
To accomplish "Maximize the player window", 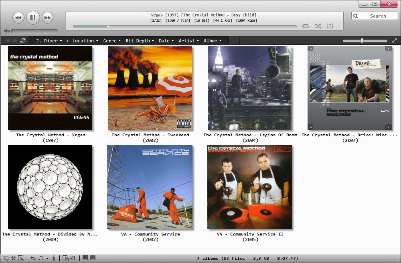I will [x=375, y=4].
